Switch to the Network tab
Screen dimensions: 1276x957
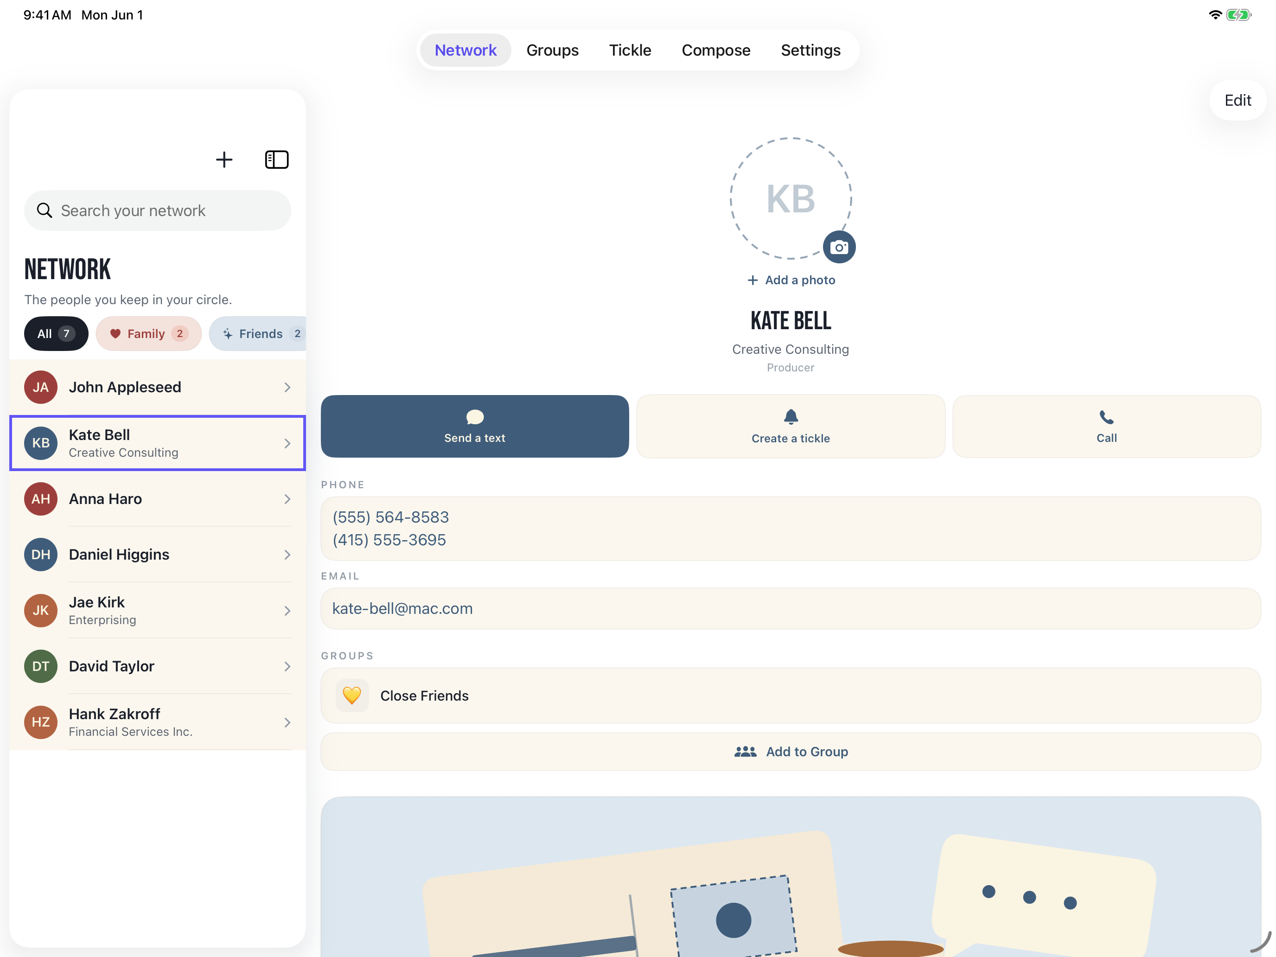coord(466,50)
